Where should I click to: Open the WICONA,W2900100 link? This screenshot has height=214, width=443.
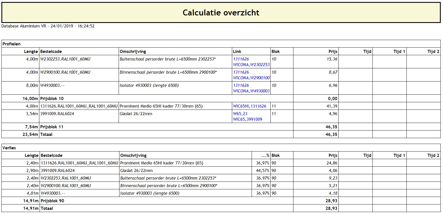click(x=251, y=78)
